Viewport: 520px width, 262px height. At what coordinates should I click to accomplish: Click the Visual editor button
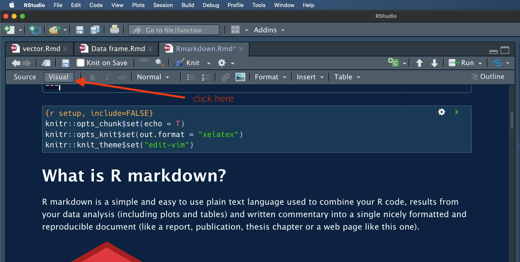pyautogui.click(x=58, y=76)
